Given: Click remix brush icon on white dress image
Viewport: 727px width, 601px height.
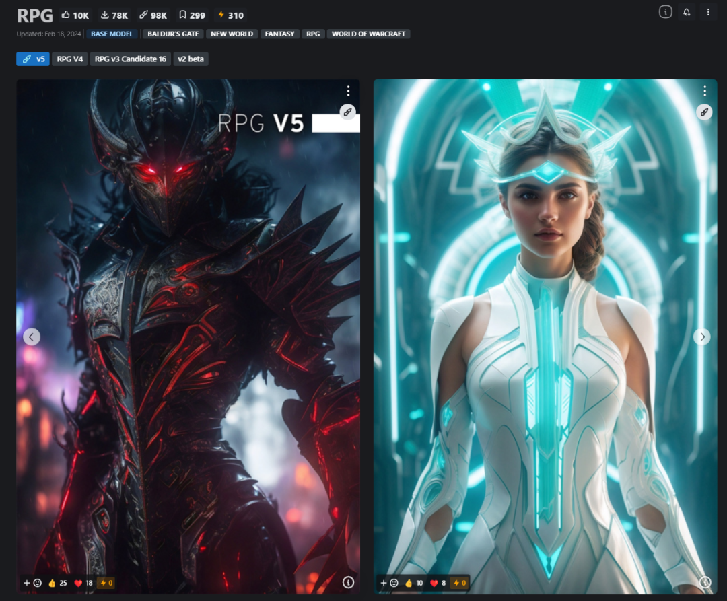Looking at the screenshot, I should coord(704,112).
